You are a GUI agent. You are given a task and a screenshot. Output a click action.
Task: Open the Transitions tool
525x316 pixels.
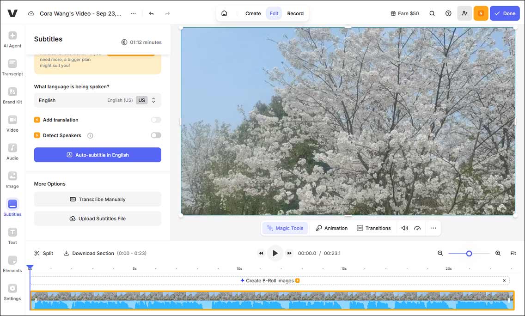pos(374,228)
